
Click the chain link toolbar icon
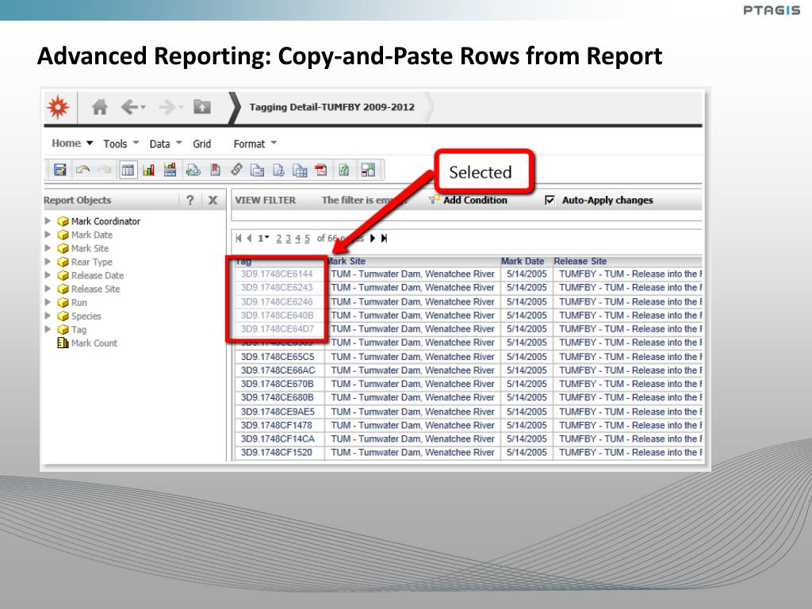236,170
